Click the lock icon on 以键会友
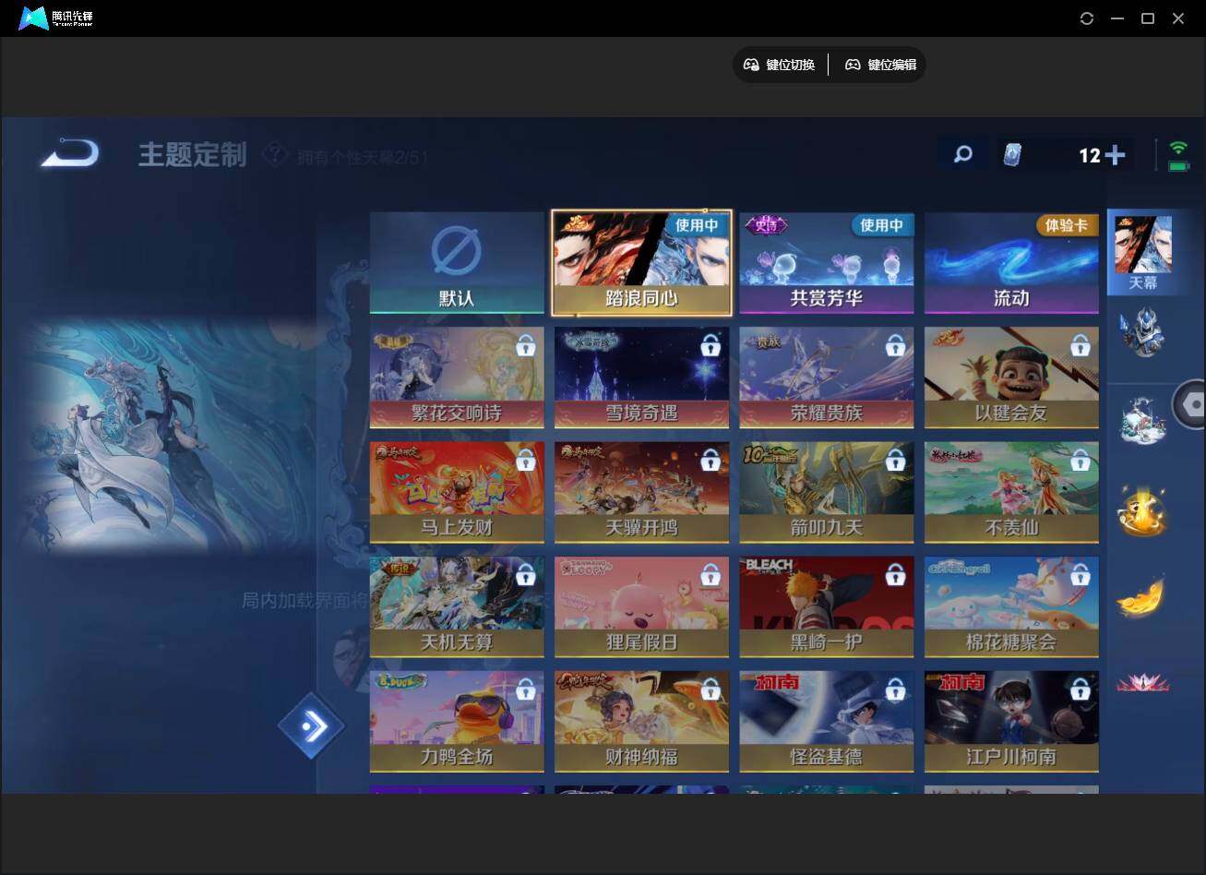The width and height of the screenshot is (1206, 875). 1081,346
